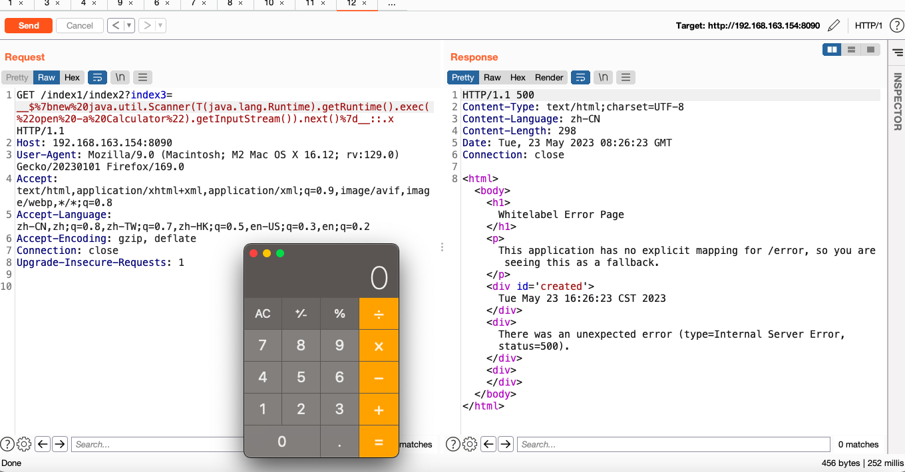Click the Host header line text
905x472 pixels.
(x=94, y=143)
